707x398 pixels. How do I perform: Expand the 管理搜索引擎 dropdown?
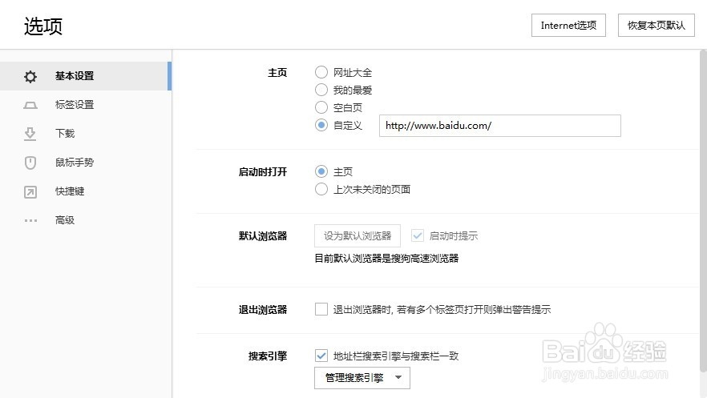(362, 378)
